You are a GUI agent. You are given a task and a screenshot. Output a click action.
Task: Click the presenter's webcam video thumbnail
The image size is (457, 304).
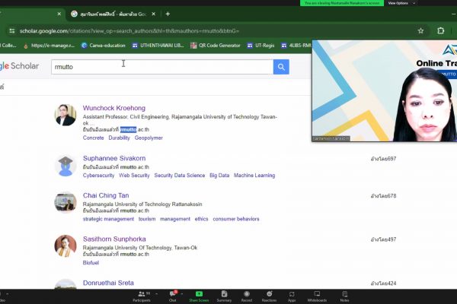(385, 91)
